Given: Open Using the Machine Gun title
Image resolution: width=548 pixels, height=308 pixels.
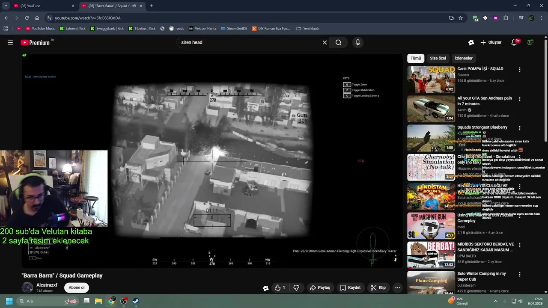Looking at the screenshot, I should point(485,218).
